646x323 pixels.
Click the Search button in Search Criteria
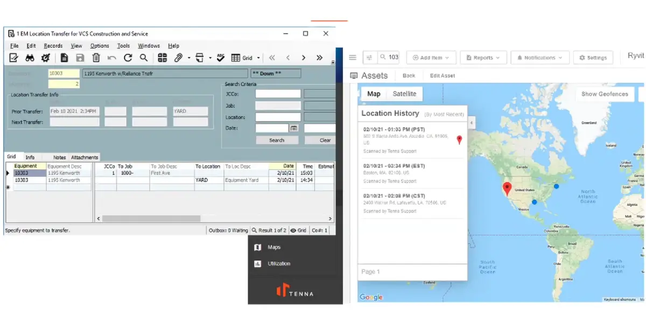[277, 140]
